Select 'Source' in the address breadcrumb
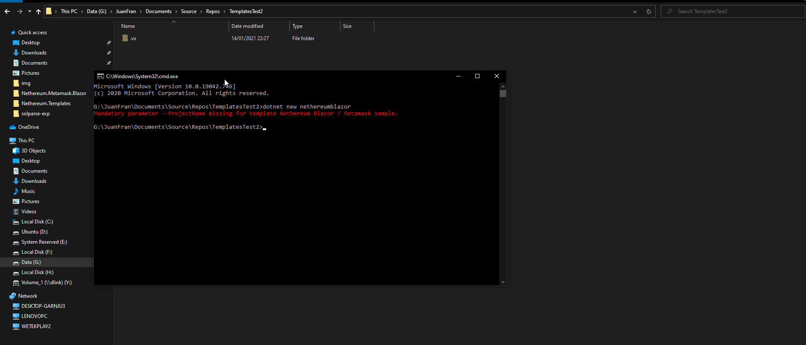Viewport: 806px width, 345px height. [188, 11]
